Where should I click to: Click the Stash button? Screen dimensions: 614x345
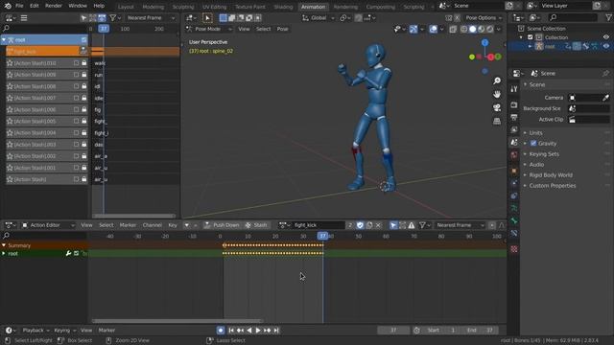pyautogui.click(x=256, y=225)
